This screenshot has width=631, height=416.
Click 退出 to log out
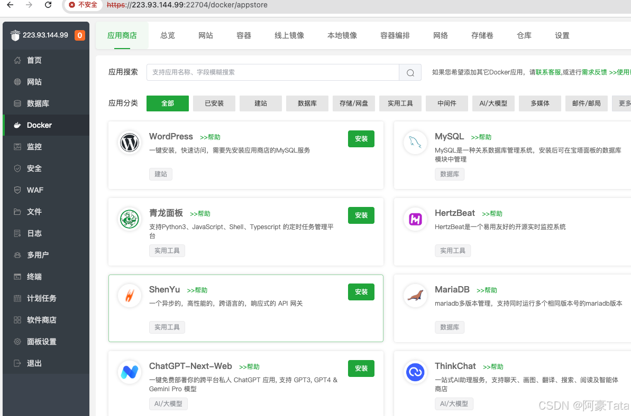point(46,364)
